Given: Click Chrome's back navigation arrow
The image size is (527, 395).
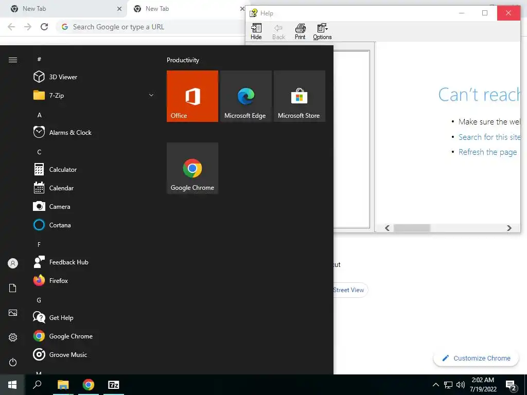Looking at the screenshot, I should pyautogui.click(x=11, y=27).
